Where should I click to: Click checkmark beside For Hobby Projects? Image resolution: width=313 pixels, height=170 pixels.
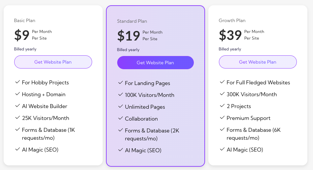click(x=17, y=82)
